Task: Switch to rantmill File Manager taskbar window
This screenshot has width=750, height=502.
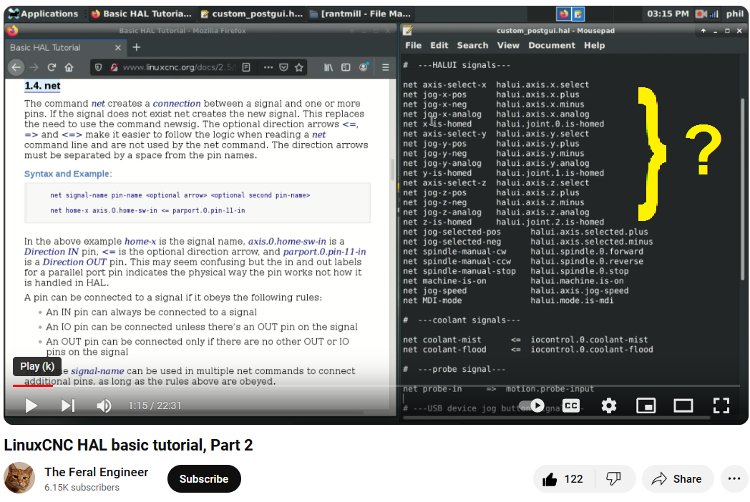Action: 360,14
